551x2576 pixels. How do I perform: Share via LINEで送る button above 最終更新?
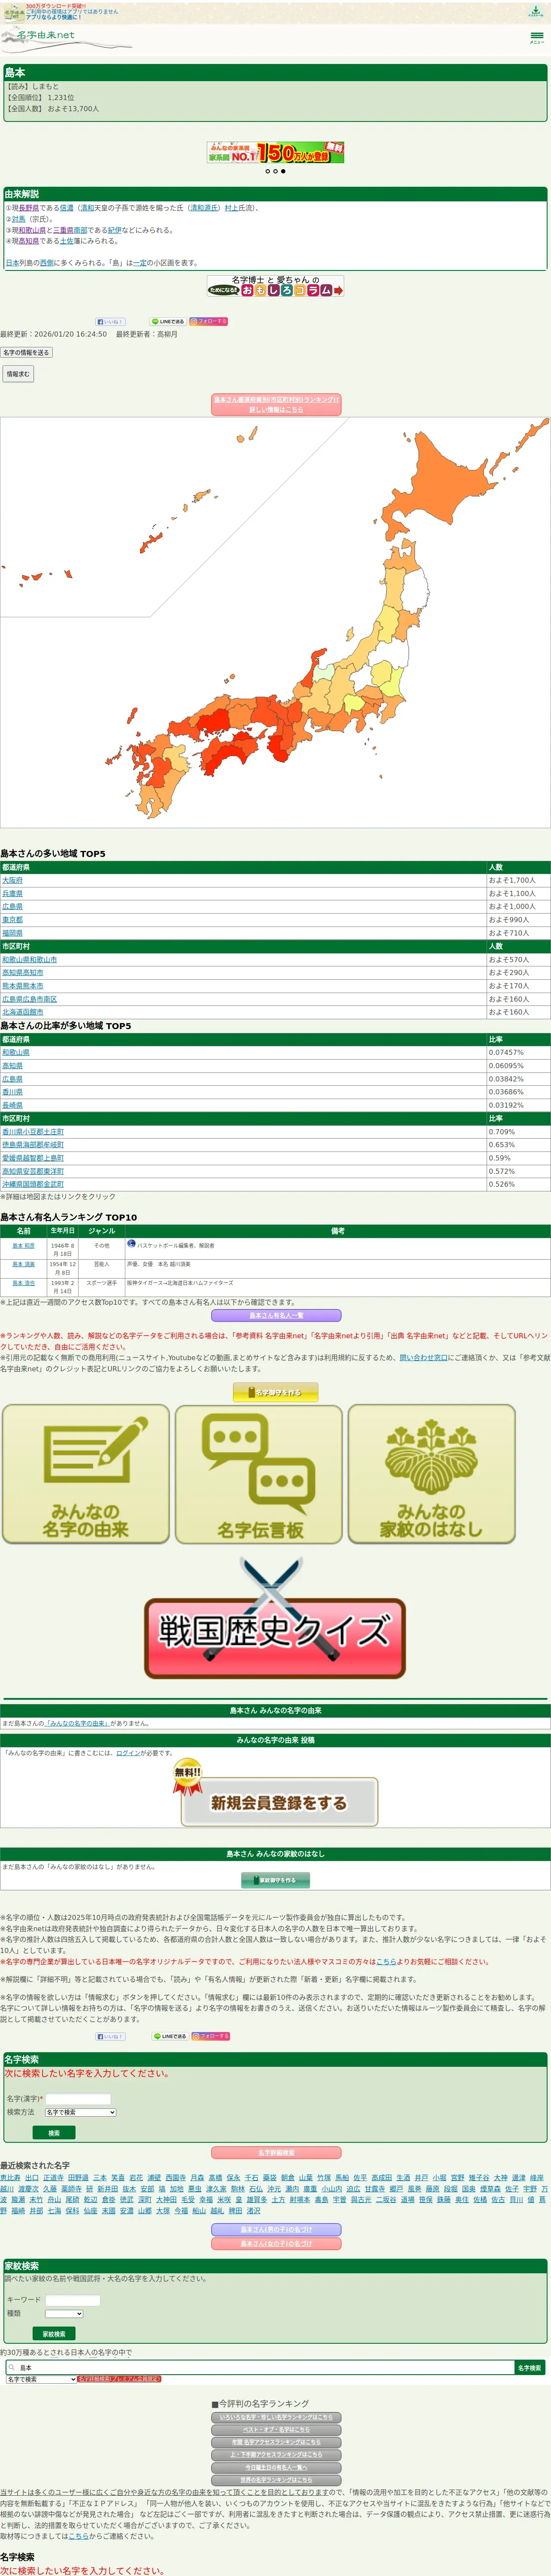pos(168,322)
